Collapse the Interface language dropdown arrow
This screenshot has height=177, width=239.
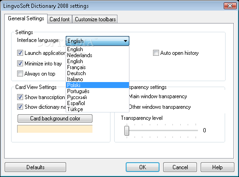pos(125,41)
